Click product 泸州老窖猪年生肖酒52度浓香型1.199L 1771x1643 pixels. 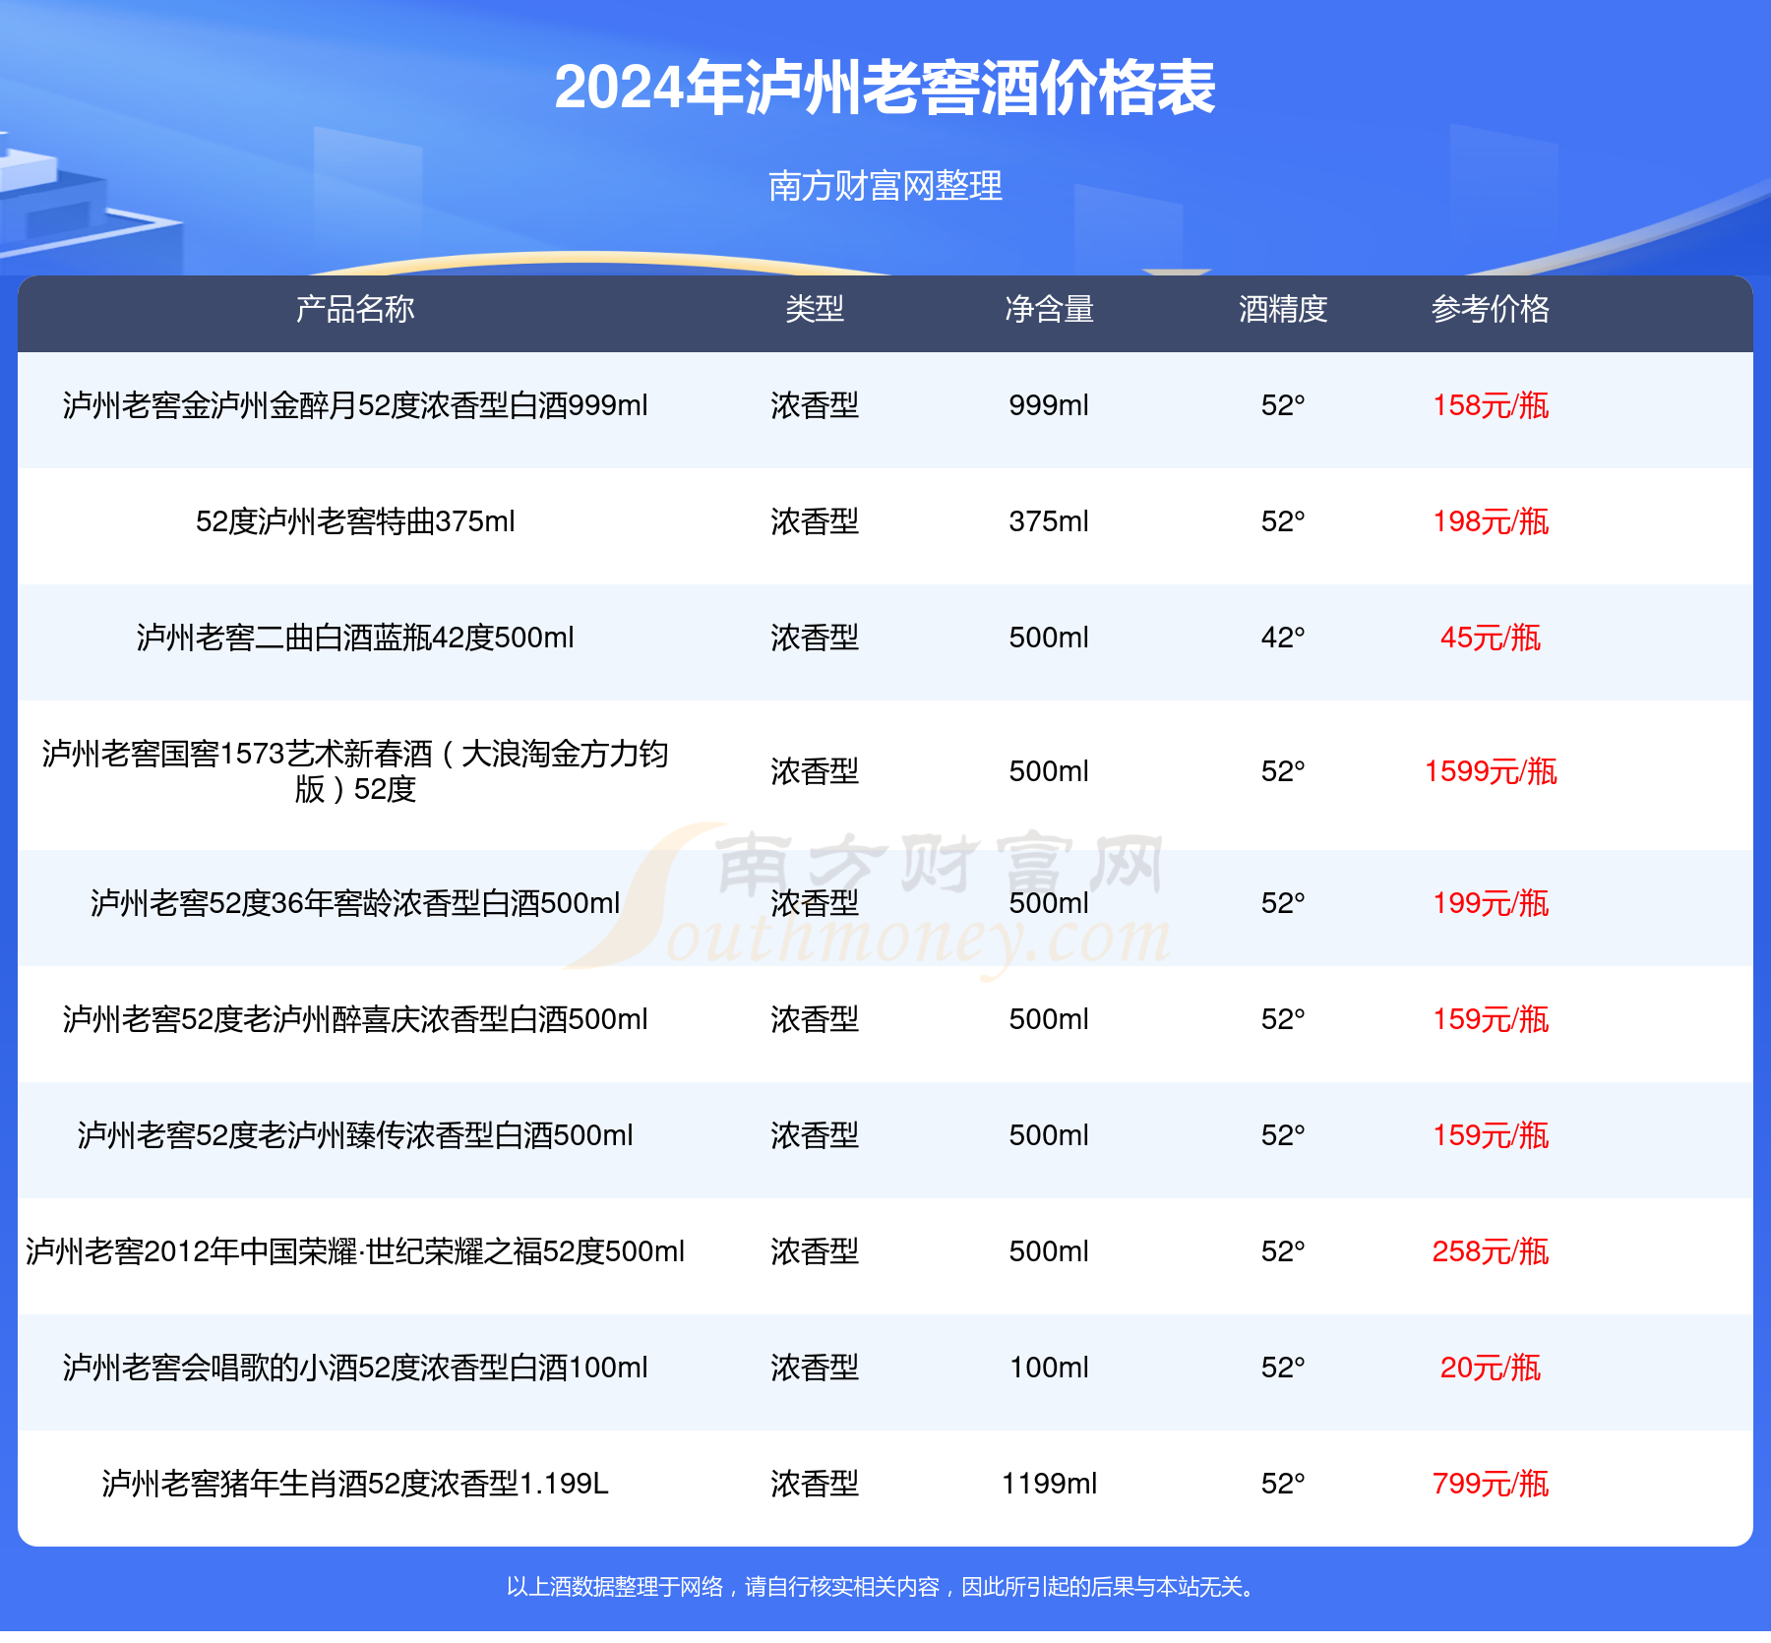click(x=355, y=1484)
